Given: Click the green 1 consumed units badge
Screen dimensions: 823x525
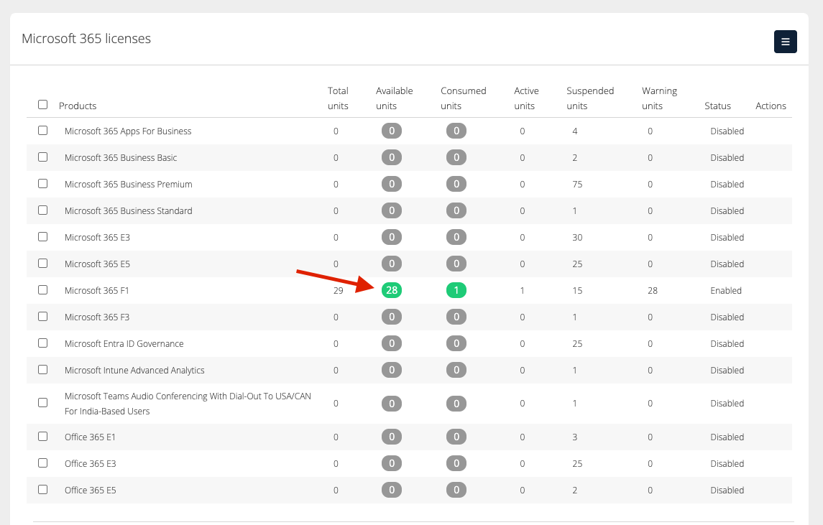Looking at the screenshot, I should click(x=456, y=291).
